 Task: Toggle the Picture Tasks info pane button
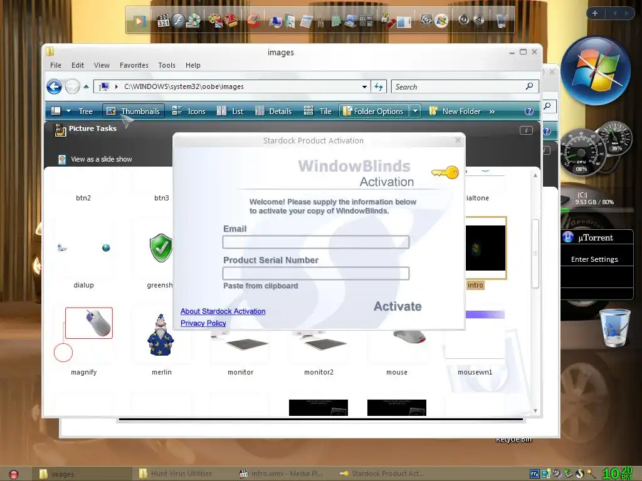click(526, 130)
